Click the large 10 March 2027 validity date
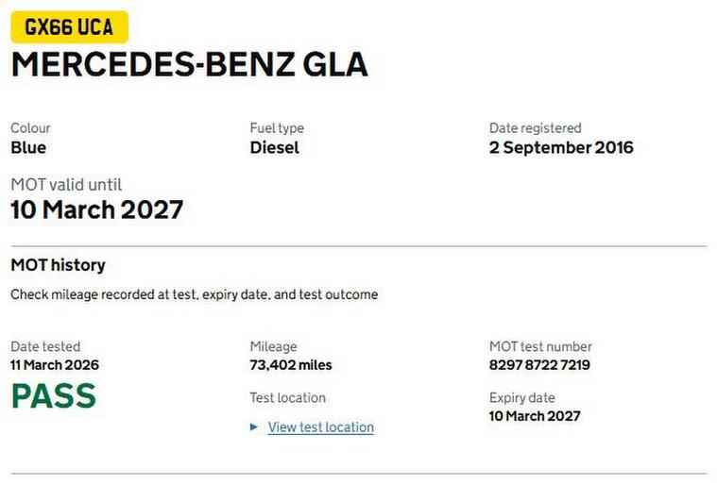The image size is (717, 485). pyautogui.click(x=96, y=209)
